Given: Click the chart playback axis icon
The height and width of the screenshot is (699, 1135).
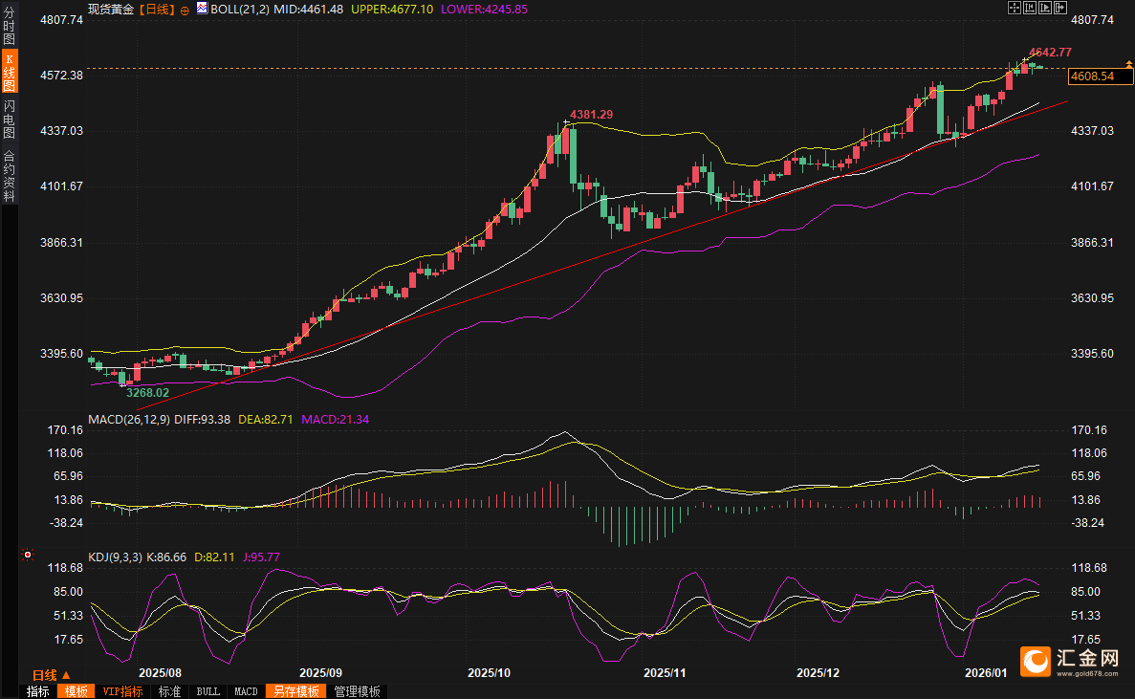Looking at the screenshot, I should tap(1044, 8).
